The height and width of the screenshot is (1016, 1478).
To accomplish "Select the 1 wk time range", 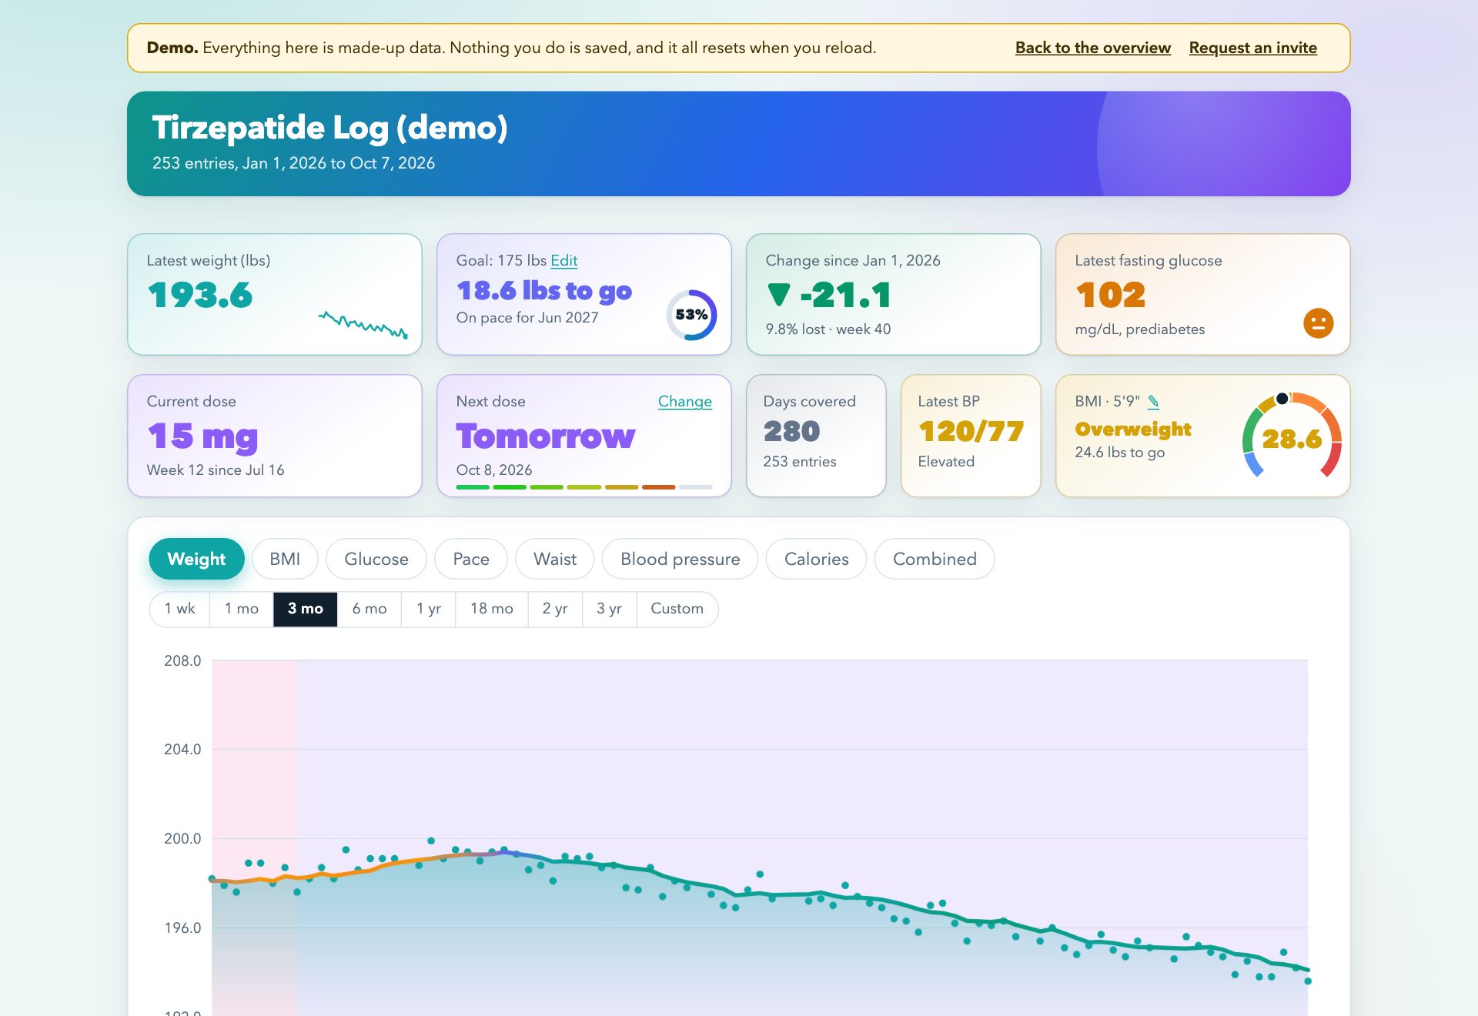I will (180, 609).
